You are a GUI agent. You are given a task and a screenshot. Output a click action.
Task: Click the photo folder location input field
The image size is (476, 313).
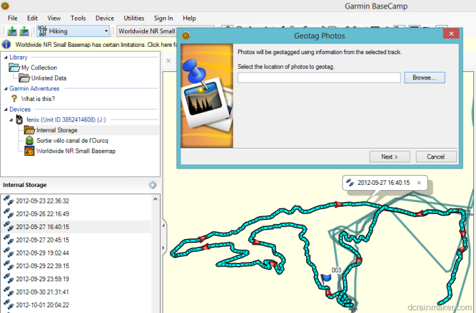click(x=319, y=78)
